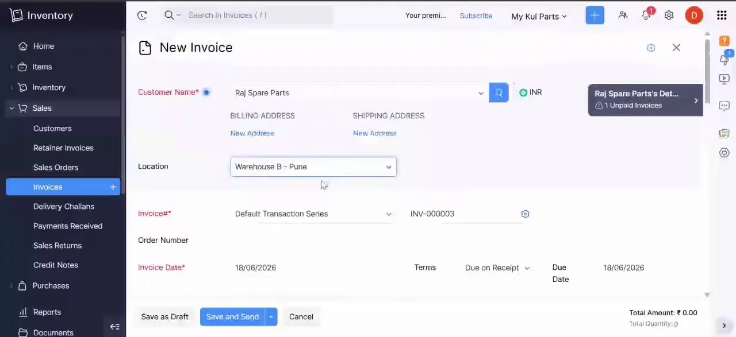Click the Inventory logo icon
The image size is (736, 337).
tap(17, 16)
